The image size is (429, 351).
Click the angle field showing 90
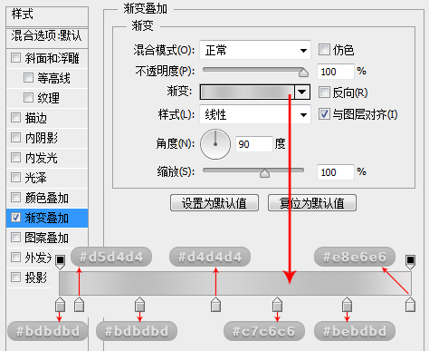[254, 144]
